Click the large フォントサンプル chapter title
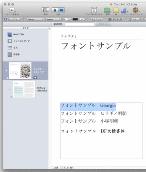 [x=96, y=46]
